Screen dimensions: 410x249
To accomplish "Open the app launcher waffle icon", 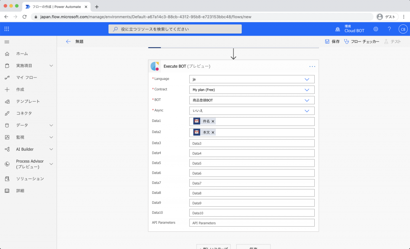I will (7, 29).
